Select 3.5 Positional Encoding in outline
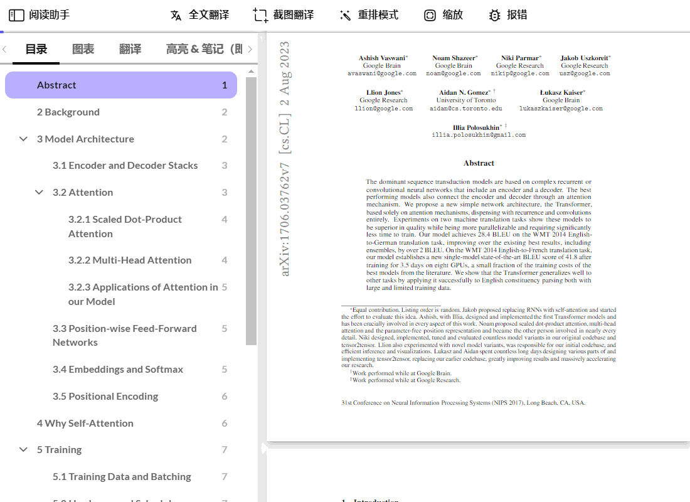Image resolution: width=690 pixels, height=502 pixels. 105,396
